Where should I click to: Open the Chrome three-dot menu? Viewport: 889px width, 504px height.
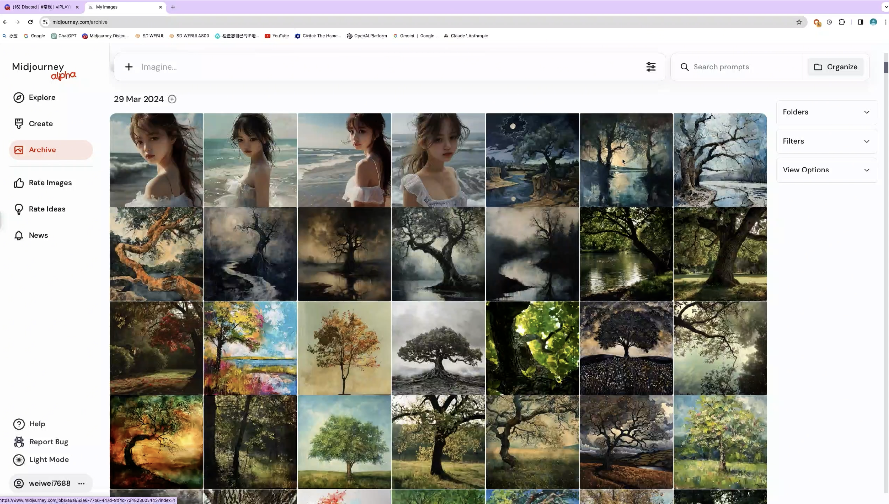[885, 22]
